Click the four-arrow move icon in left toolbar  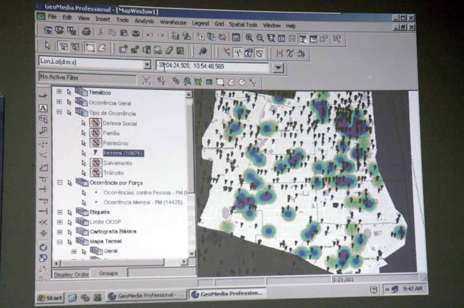43,233
